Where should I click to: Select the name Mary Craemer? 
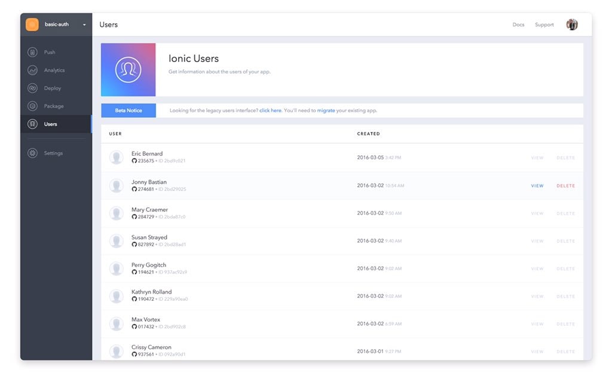tap(149, 210)
